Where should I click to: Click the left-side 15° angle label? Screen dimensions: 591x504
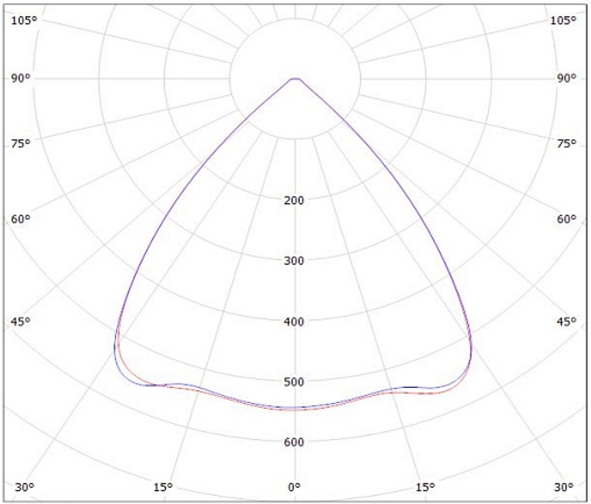tap(163, 487)
